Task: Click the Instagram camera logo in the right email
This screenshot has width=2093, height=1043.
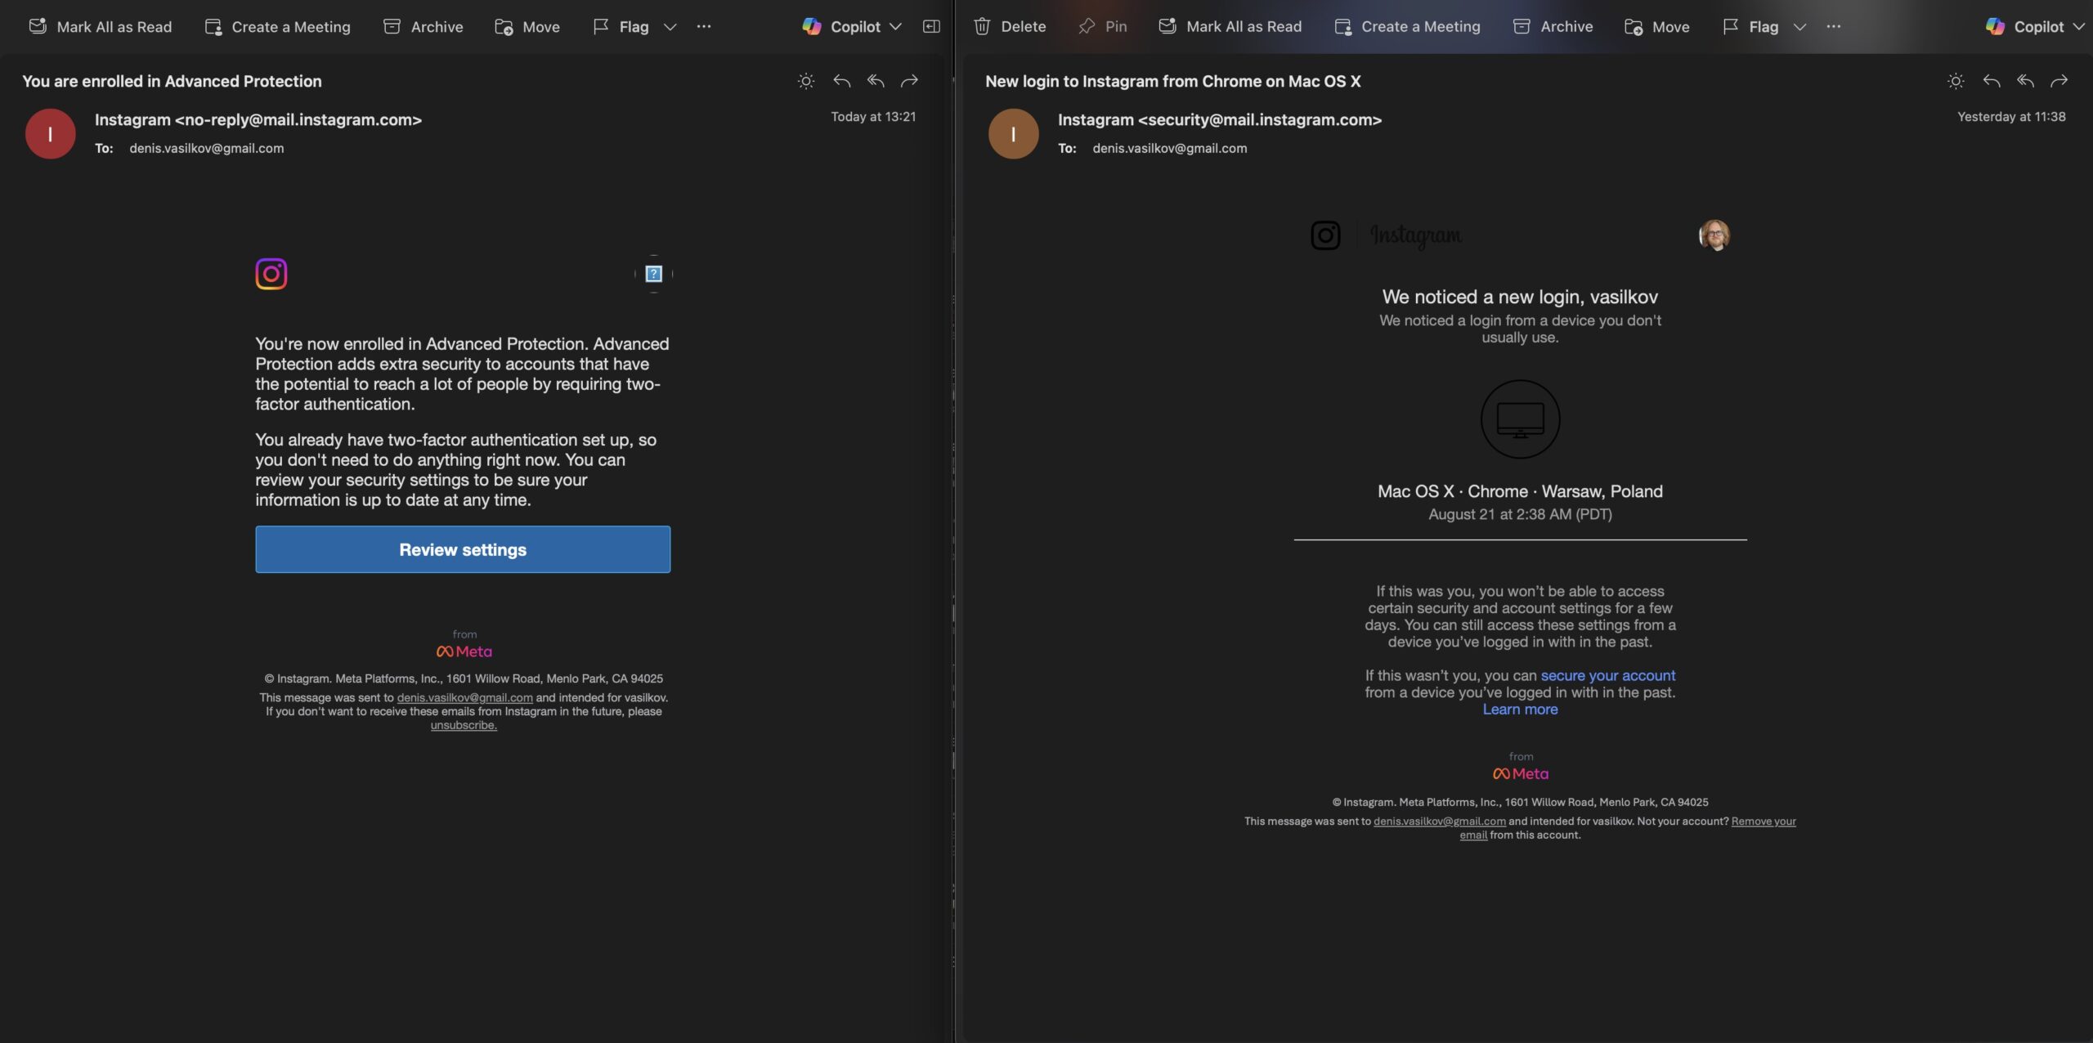Action: [1325, 235]
